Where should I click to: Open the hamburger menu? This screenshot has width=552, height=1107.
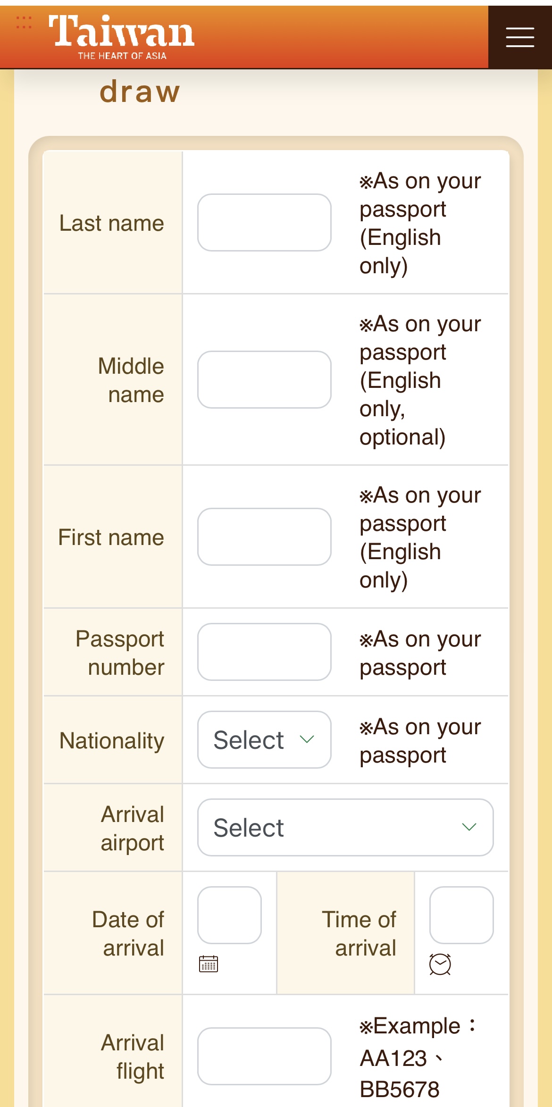[x=519, y=37]
